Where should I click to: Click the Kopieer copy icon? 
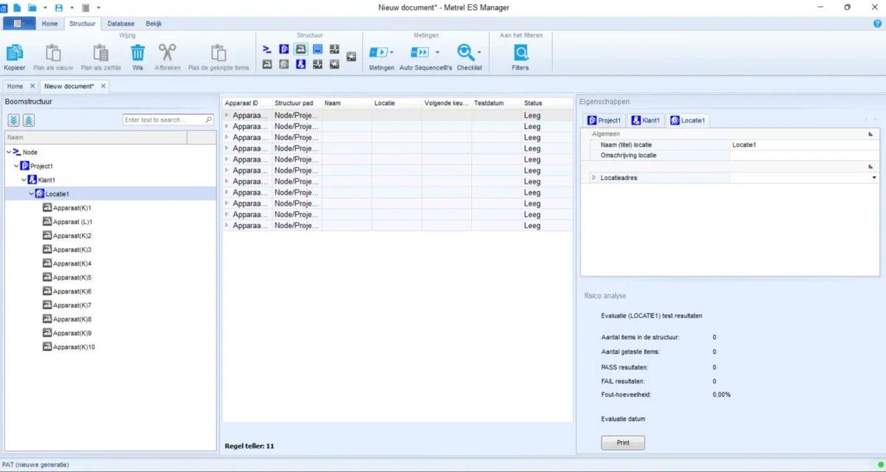[14, 53]
